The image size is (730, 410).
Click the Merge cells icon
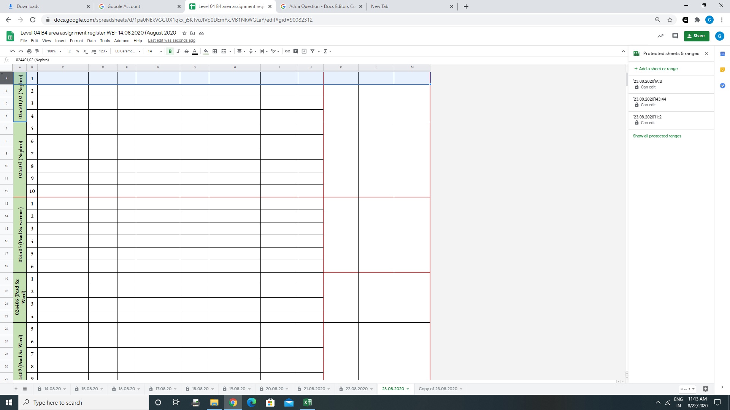tap(224, 51)
